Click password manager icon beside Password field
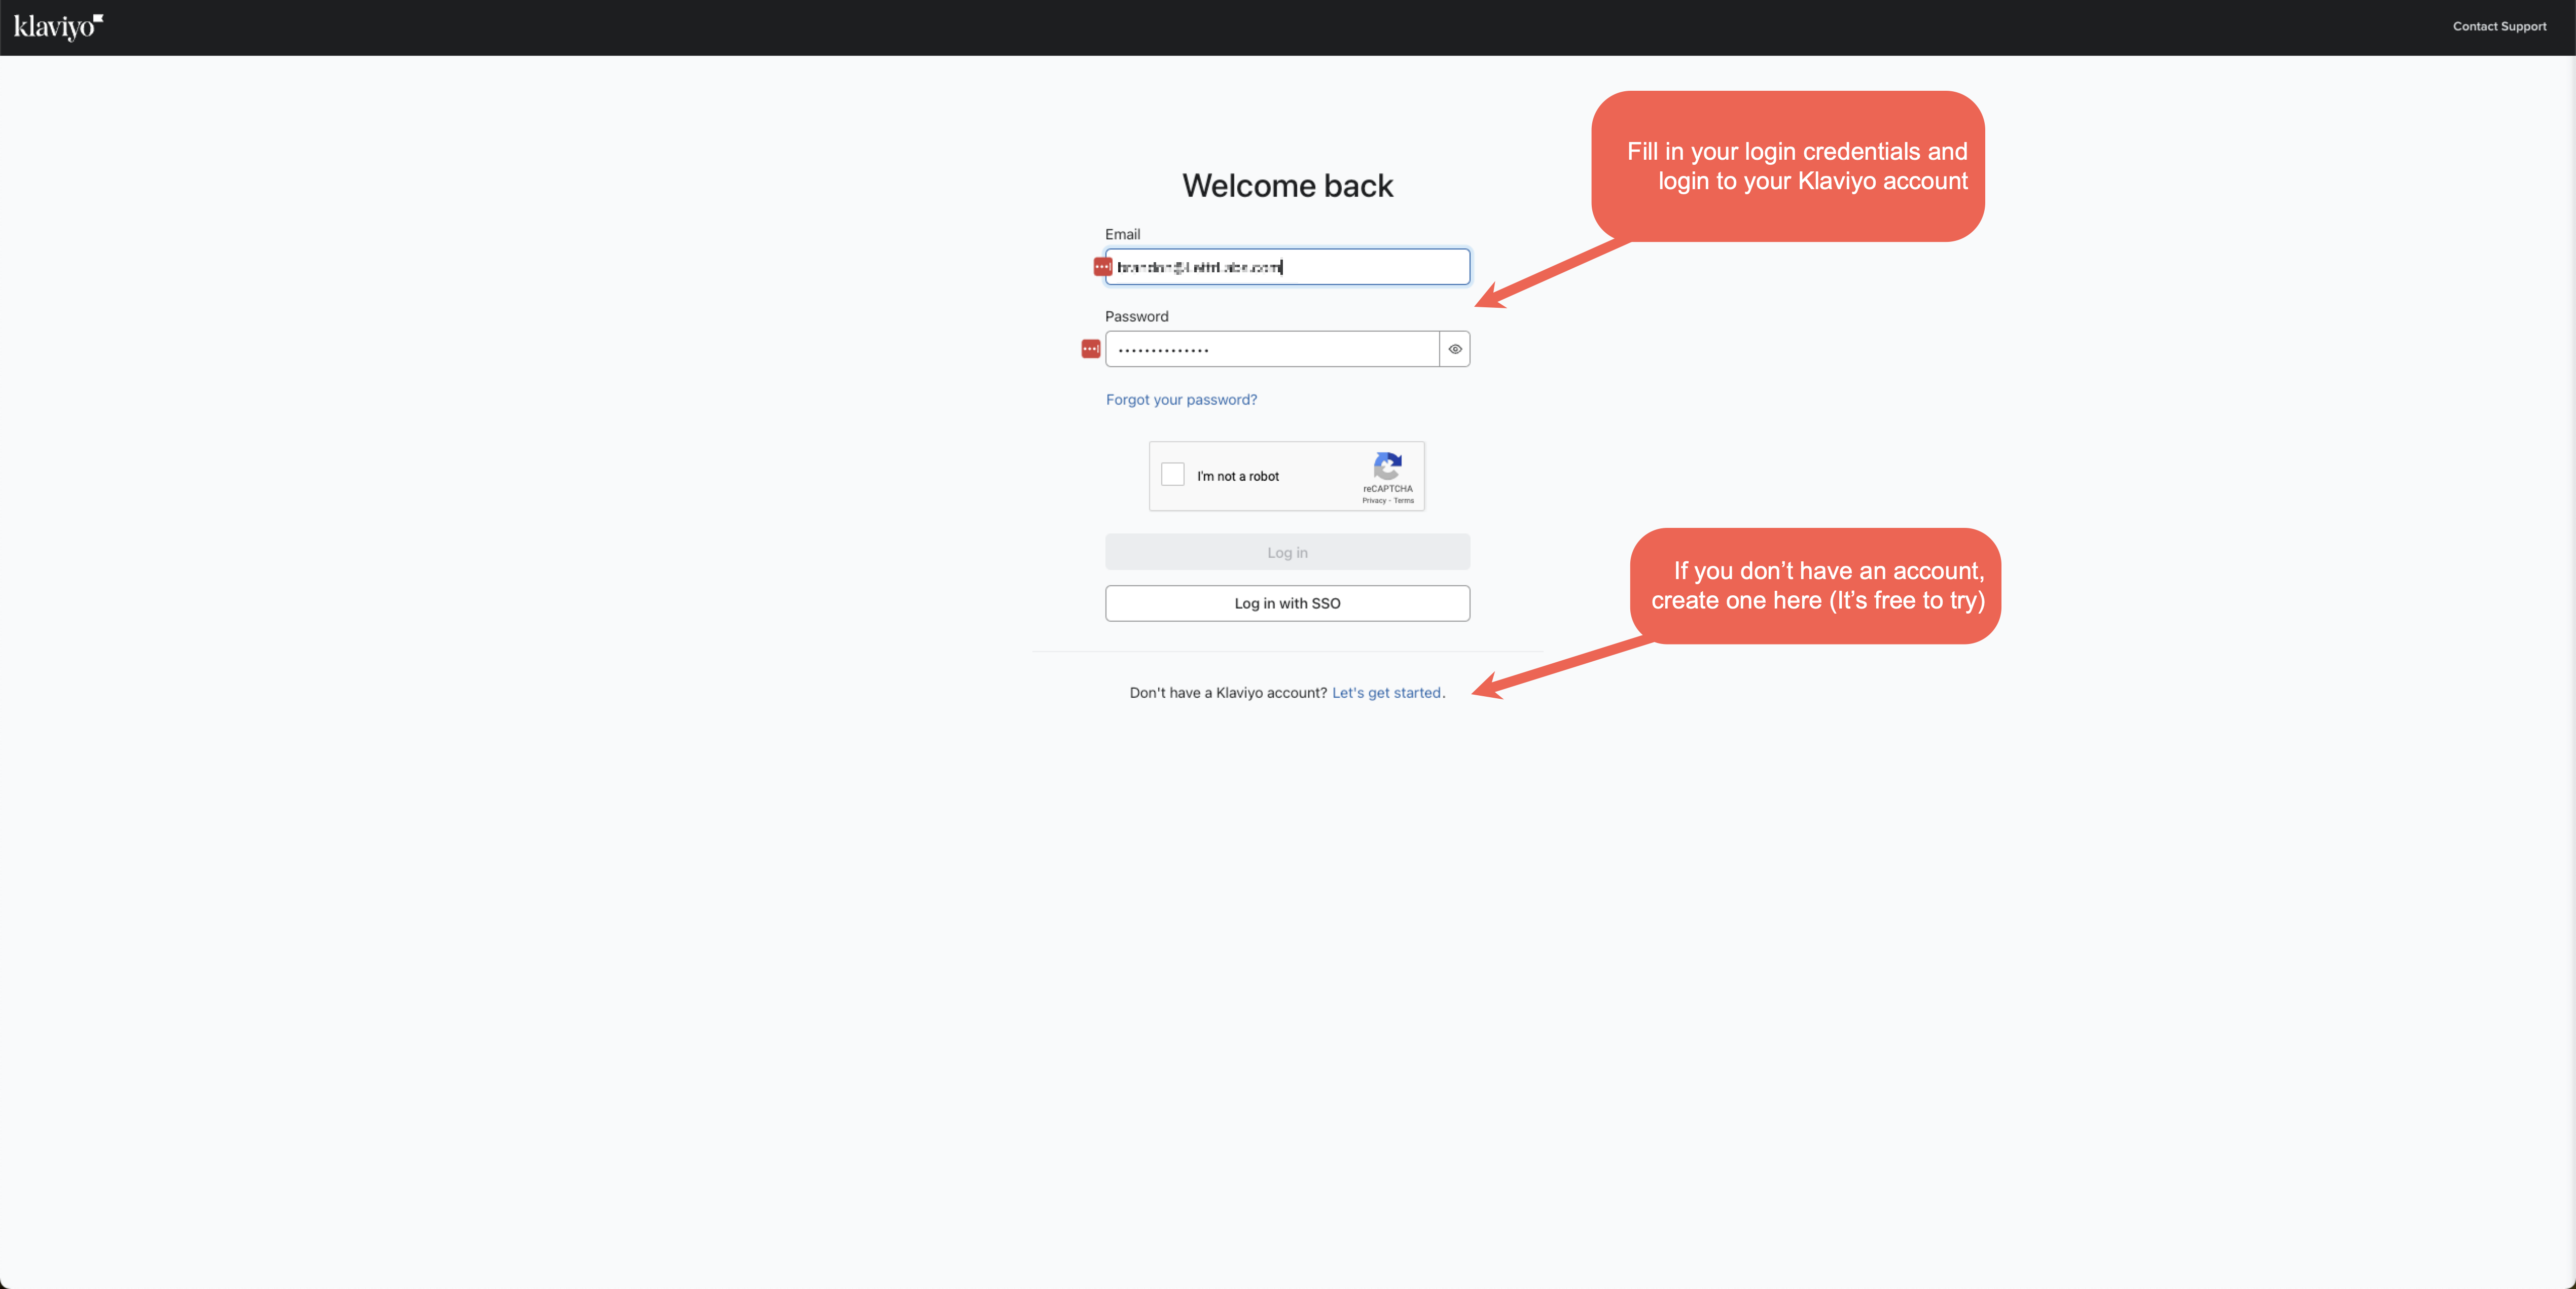 pos(1090,349)
